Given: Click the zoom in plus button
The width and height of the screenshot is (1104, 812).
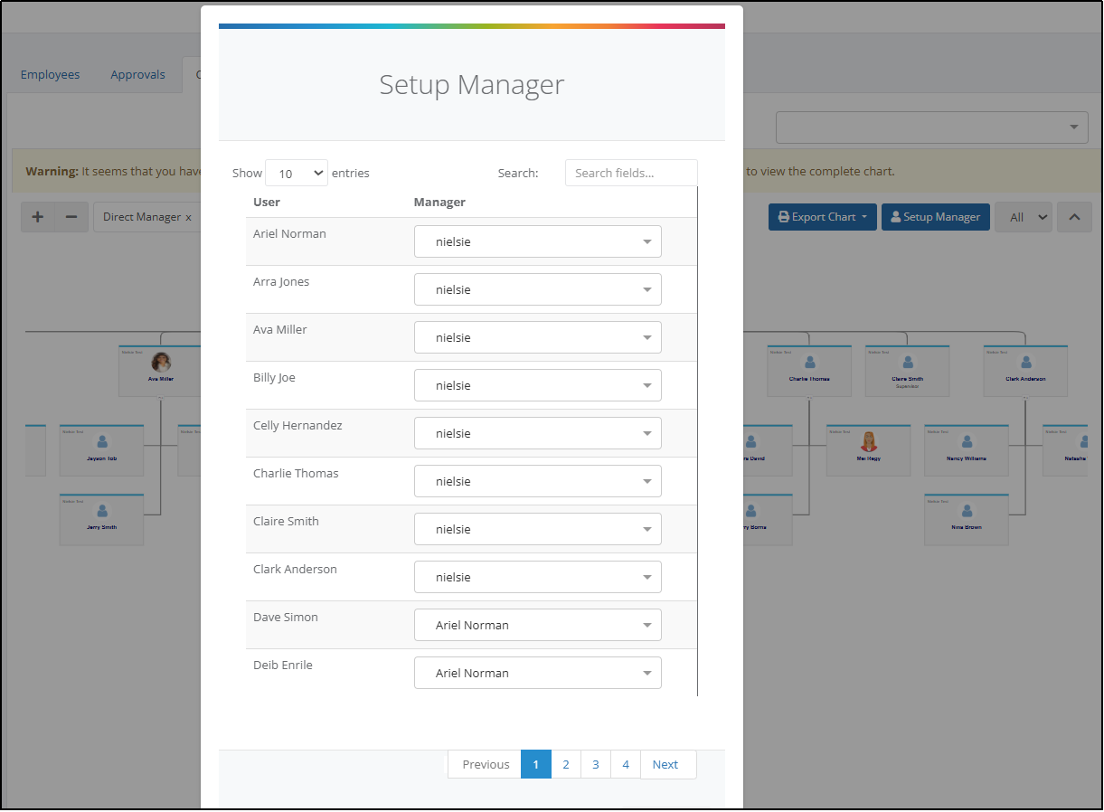Looking at the screenshot, I should tap(38, 217).
